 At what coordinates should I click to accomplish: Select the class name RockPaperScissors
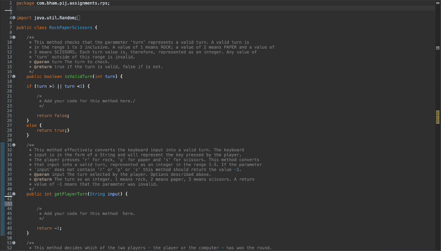[71, 27]
